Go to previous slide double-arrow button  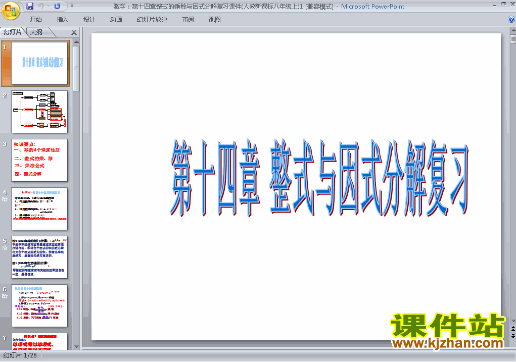513,329
